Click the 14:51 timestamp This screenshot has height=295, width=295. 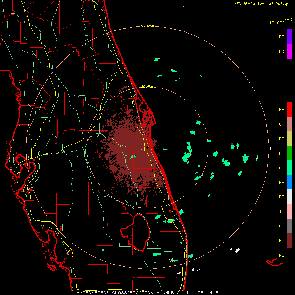[213, 293]
